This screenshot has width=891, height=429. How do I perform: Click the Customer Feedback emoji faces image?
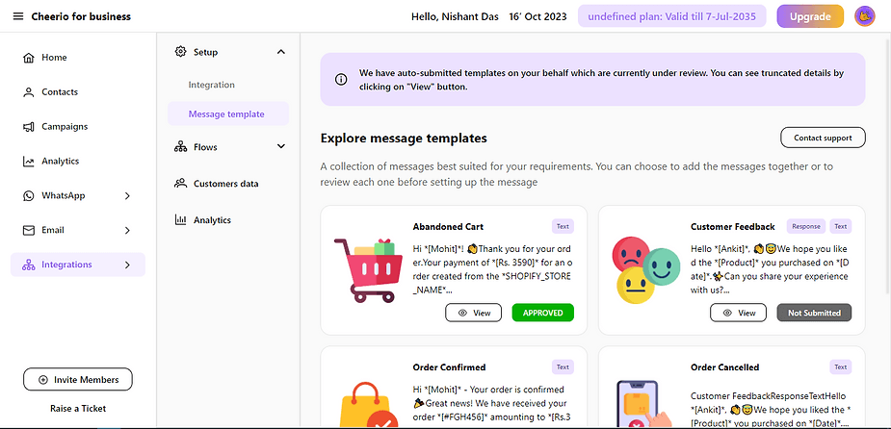coord(645,269)
